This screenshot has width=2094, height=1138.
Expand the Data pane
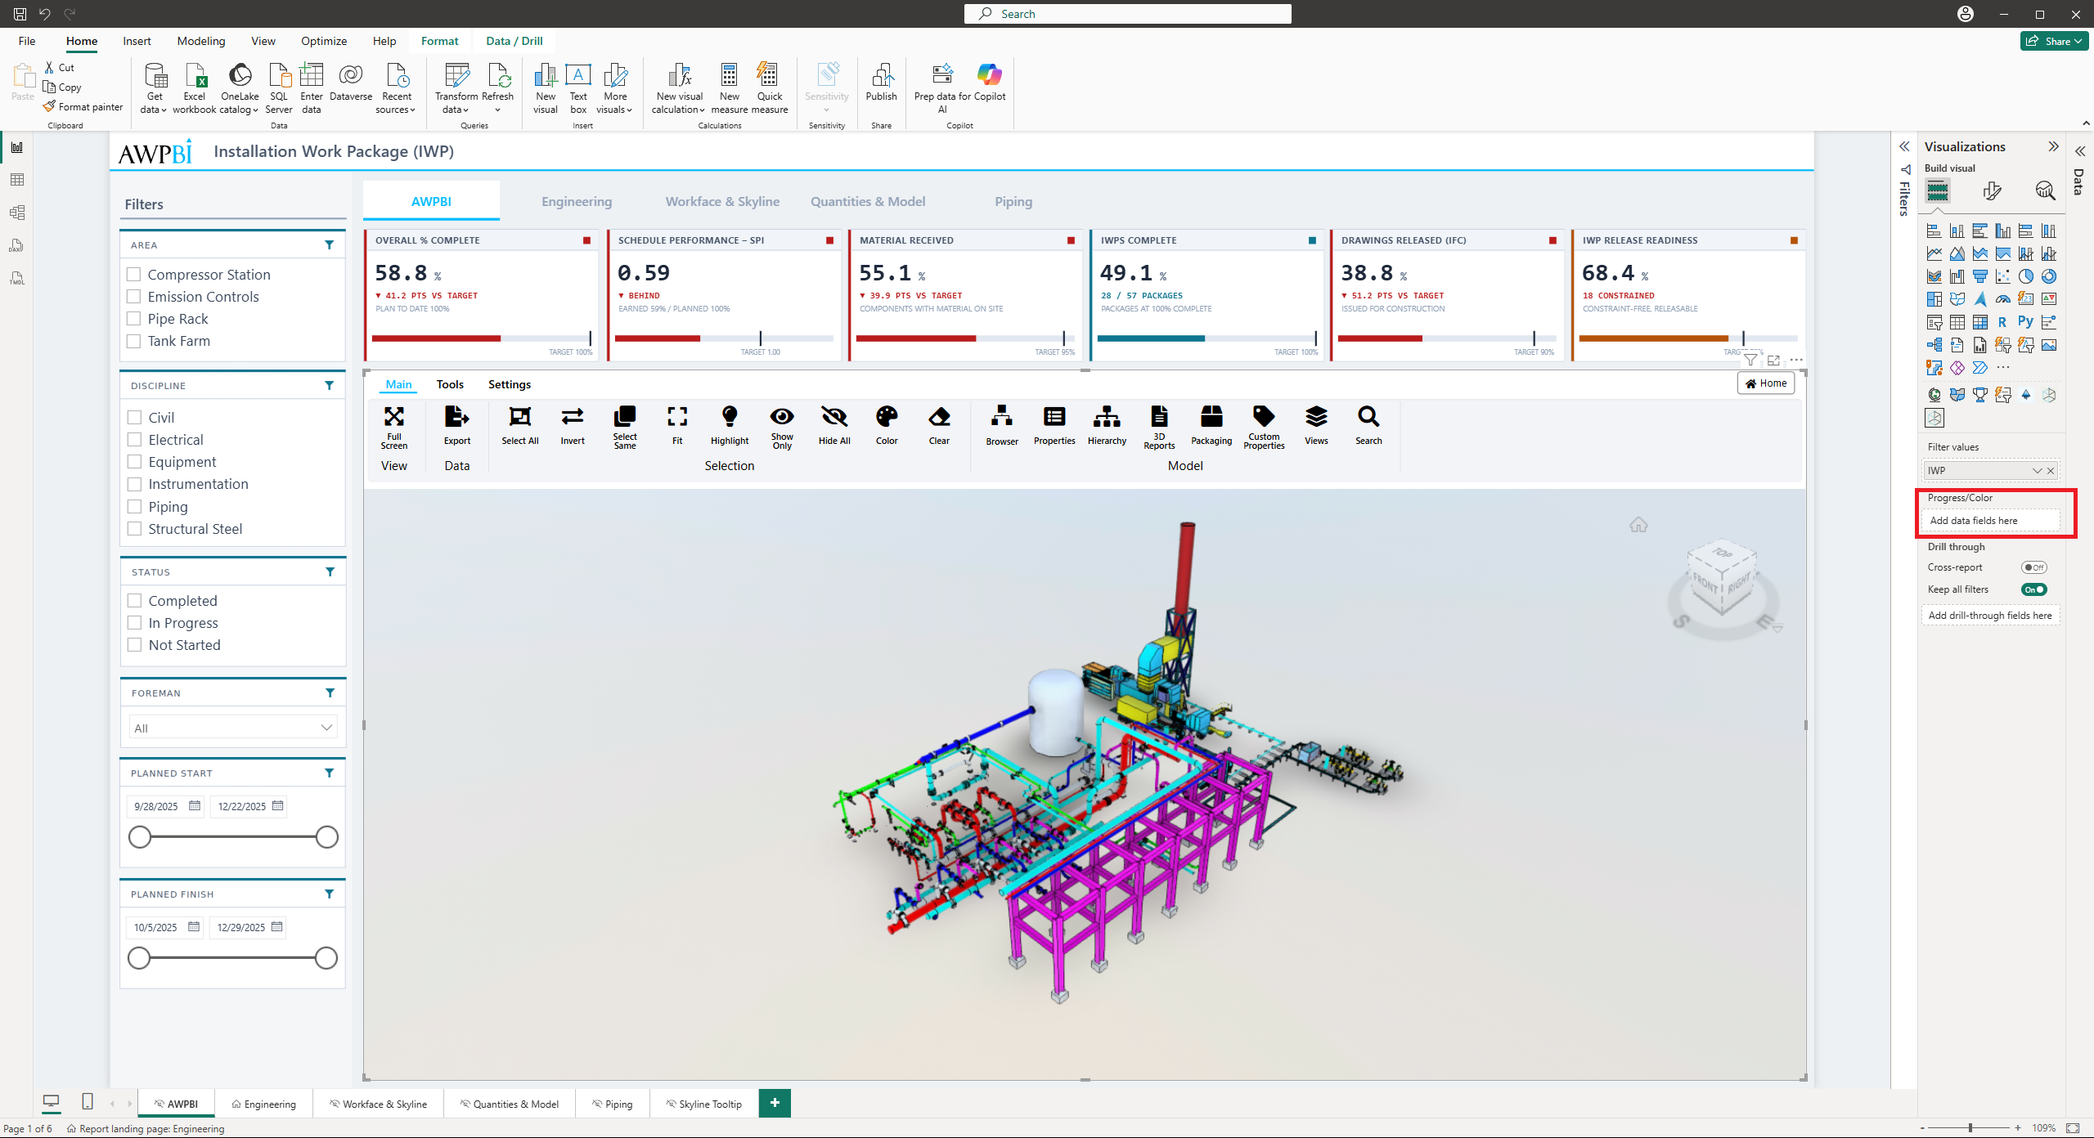2079,151
